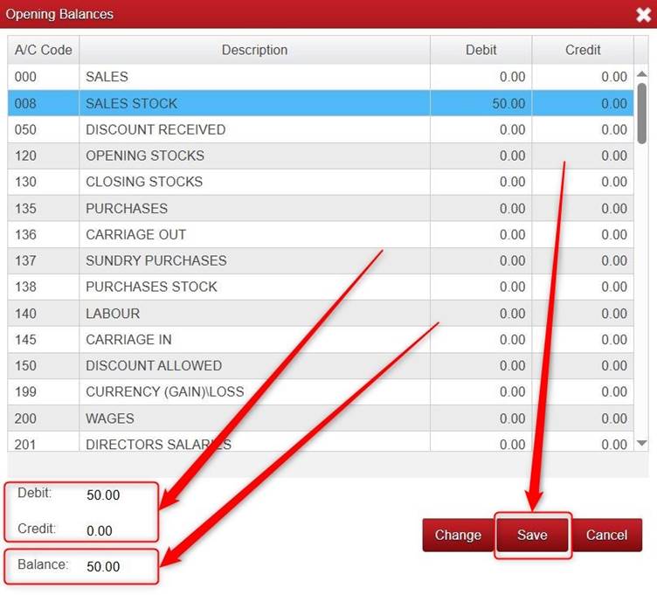Click account code 130

[x=25, y=183]
